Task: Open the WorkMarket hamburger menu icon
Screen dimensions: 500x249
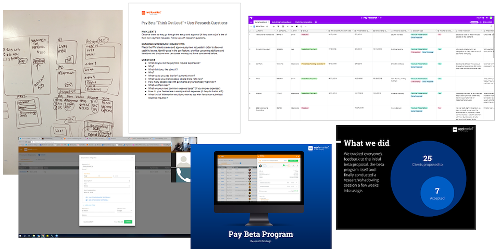Action: tap(21, 149)
